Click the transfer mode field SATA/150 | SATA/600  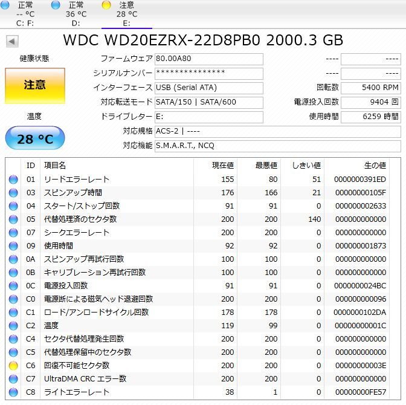coord(209,103)
